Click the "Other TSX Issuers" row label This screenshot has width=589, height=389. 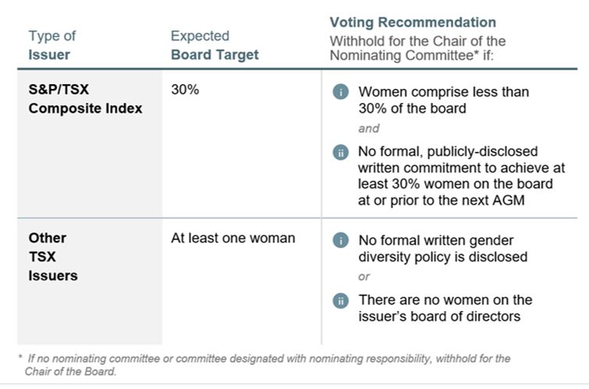click(x=53, y=256)
